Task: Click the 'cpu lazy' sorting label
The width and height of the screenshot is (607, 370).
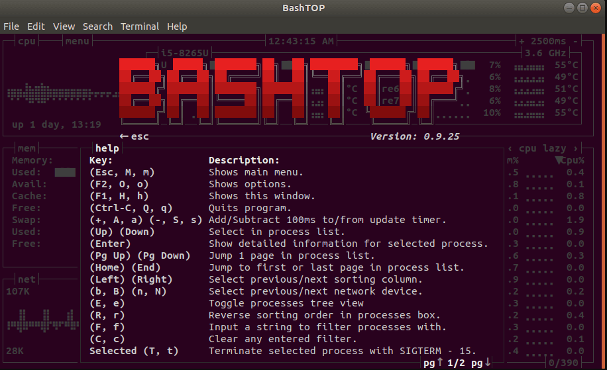Action: coord(542,148)
